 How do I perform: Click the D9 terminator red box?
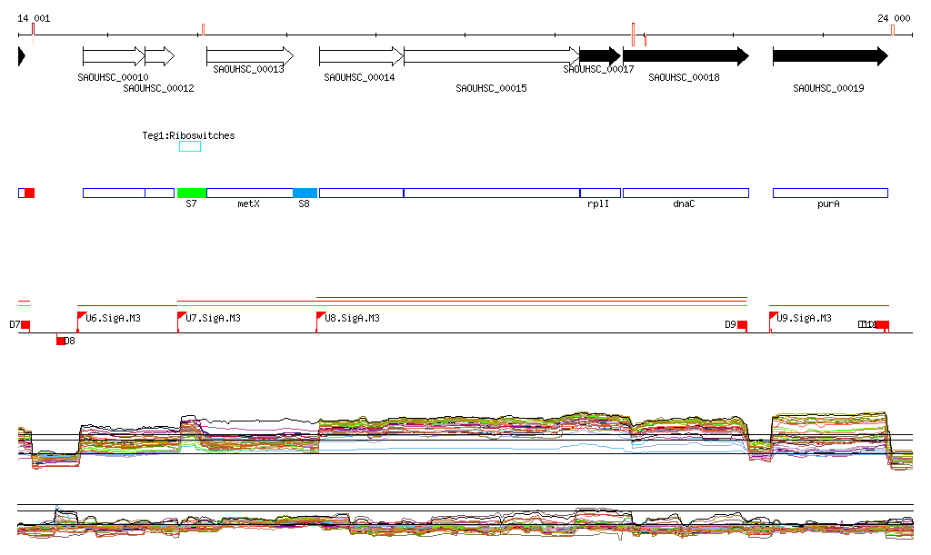pyautogui.click(x=742, y=325)
